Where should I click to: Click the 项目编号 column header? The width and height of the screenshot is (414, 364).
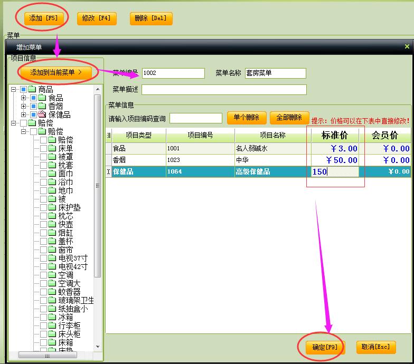(201, 135)
